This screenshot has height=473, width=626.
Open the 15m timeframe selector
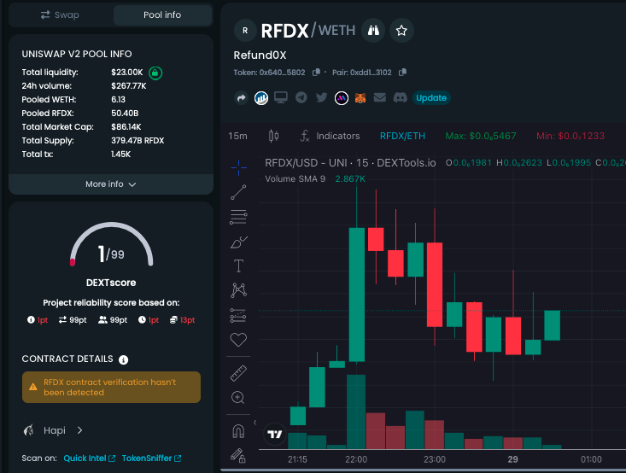[x=238, y=136]
